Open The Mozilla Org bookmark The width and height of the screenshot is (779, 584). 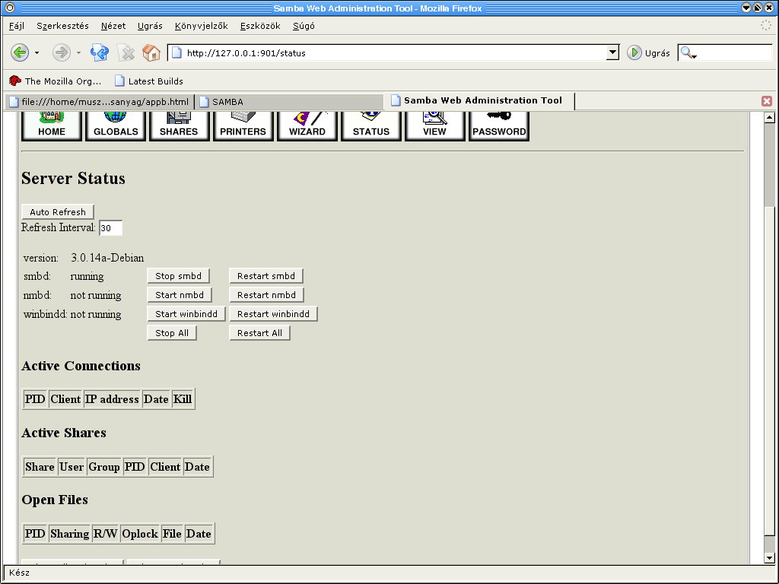[x=55, y=81]
